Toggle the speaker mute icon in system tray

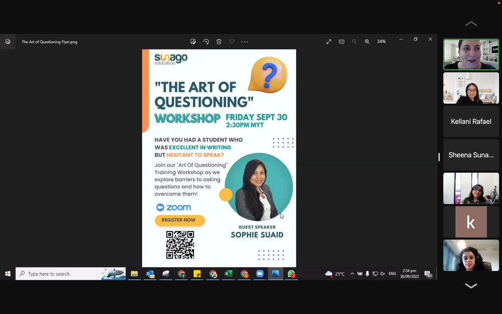click(x=383, y=274)
